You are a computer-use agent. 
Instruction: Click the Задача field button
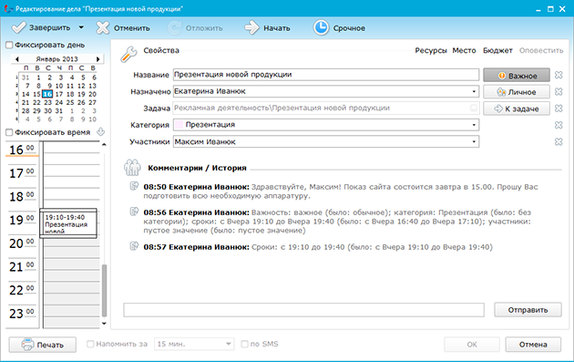474,109
